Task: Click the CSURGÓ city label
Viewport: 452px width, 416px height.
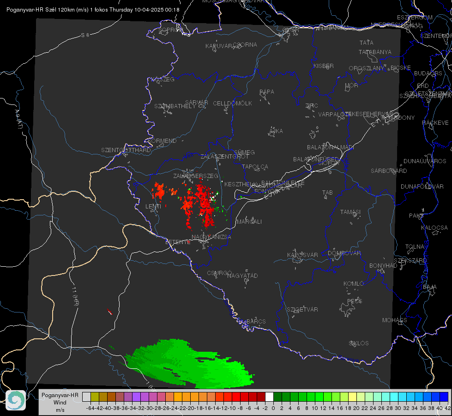Action: [219, 273]
